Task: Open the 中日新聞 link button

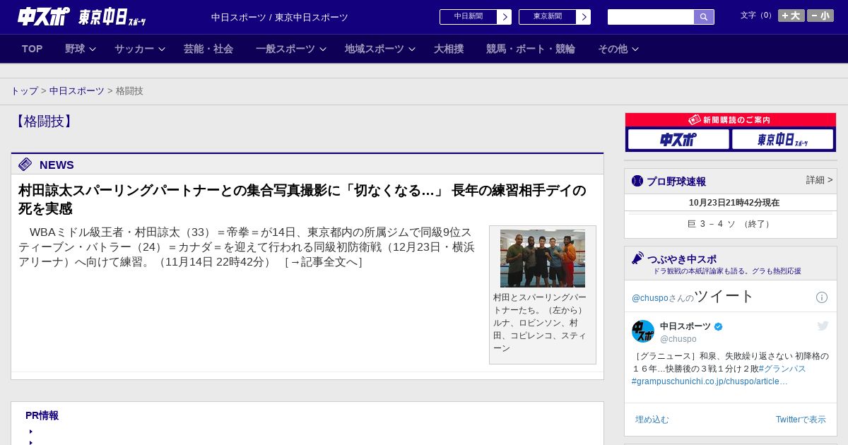Action: tap(469, 17)
